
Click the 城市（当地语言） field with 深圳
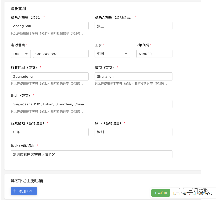click(133, 132)
